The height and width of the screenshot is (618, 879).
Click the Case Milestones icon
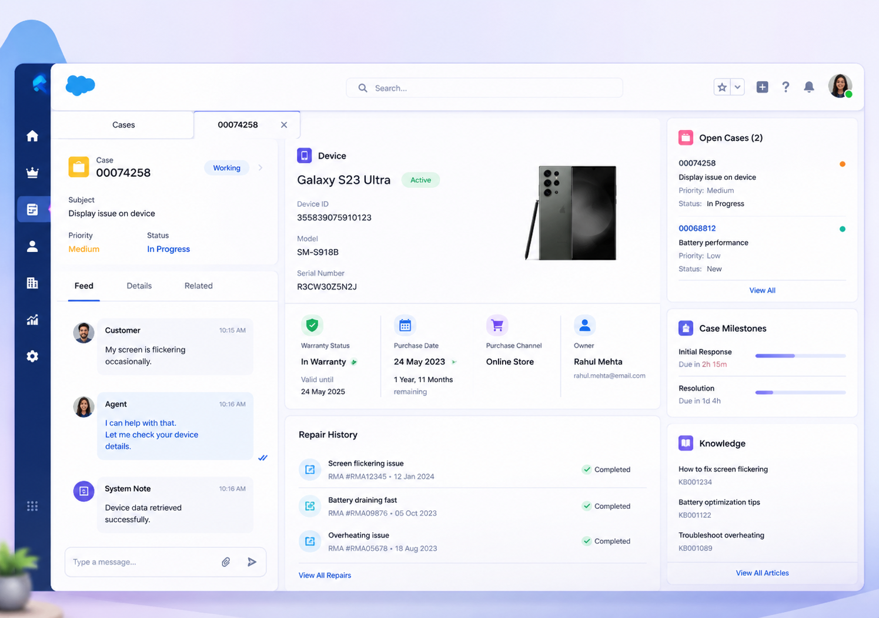point(686,328)
